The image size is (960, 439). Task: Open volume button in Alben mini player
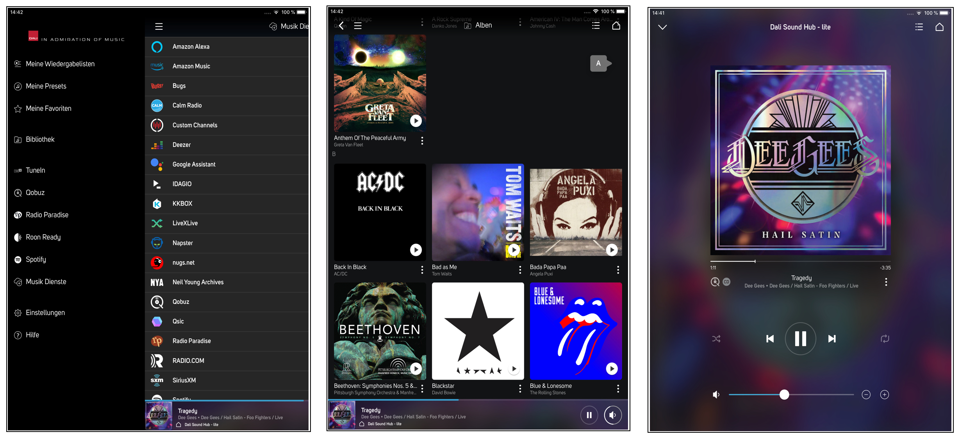[x=613, y=415]
